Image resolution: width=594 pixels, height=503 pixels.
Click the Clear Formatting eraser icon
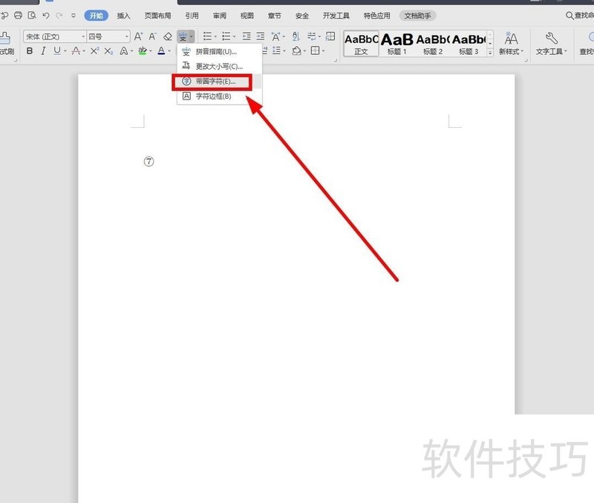(x=168, y=36)
